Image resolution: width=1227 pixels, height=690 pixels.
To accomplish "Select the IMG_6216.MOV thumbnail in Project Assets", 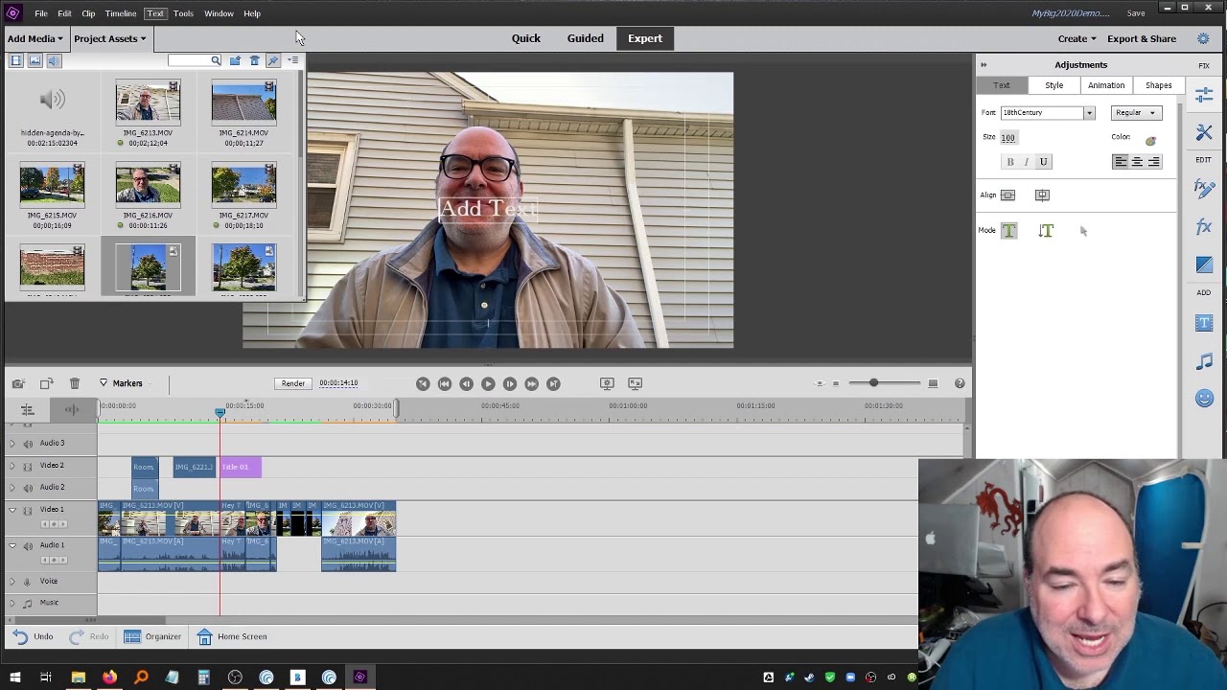I will click(x=148, y=185).
